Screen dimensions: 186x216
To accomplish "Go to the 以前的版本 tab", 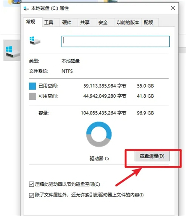I will (128, 22).
